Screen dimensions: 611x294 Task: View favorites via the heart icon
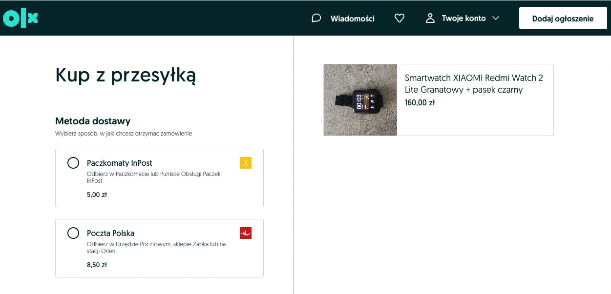coord(400,19)
